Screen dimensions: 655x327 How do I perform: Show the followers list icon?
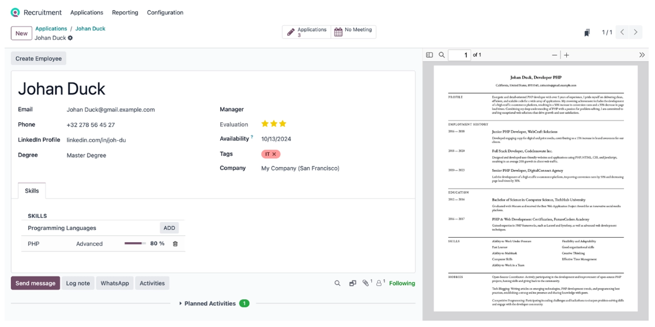(x=380, y=283)
